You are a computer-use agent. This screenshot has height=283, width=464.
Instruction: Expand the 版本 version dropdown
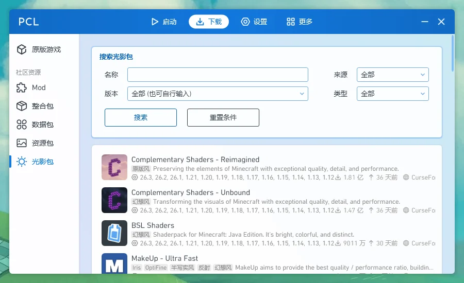(x=218, y=94)
